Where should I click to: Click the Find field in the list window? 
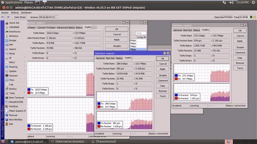141,33
